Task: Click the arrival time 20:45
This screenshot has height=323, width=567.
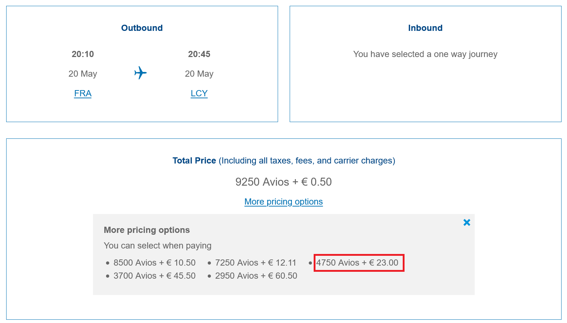Action: [199, 54]
